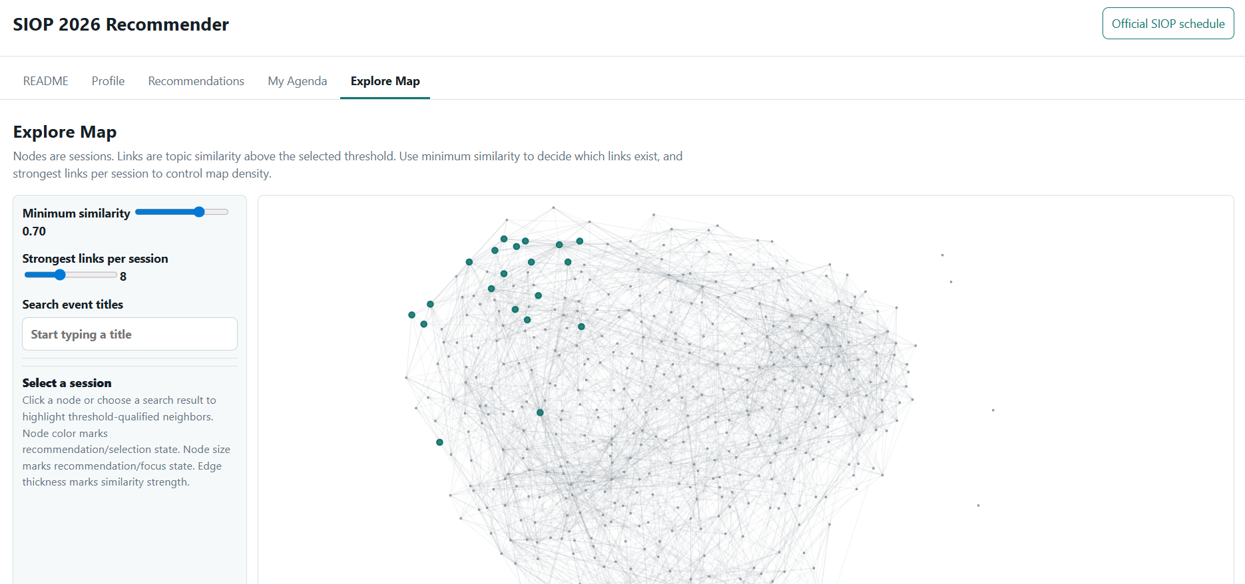Click the gray node at the graph's very top
This screenshot has width=1245, height=584.
[x=553, y=208]
